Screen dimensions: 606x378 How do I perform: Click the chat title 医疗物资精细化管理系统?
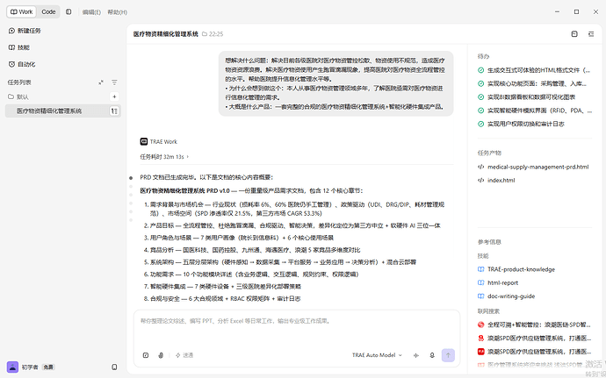pos(165,34)
